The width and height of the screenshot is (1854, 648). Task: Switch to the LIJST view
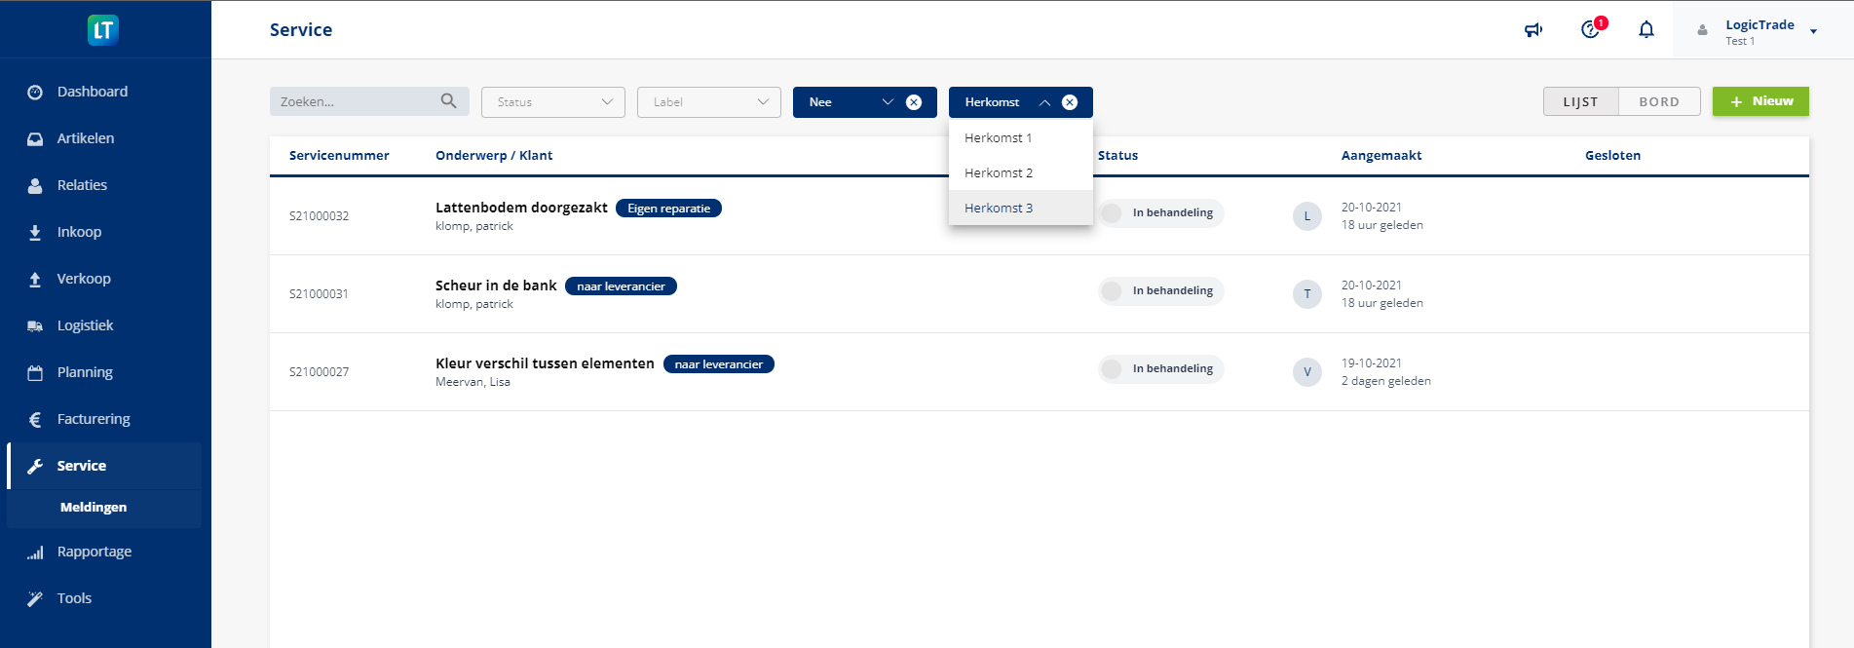(x=1580, y=102)
